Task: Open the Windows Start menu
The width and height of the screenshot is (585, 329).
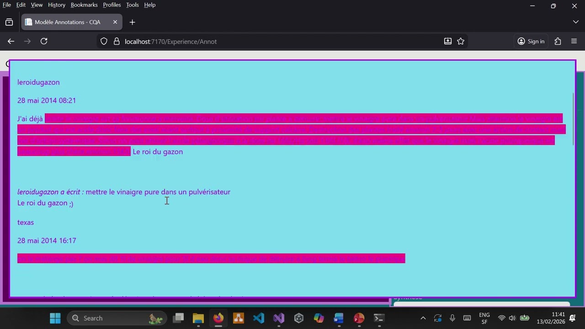Action: pos(55,318)
